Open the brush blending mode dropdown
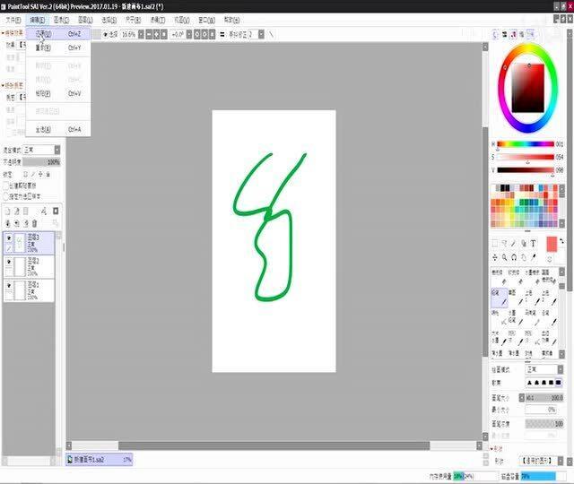 click(544, 369)
